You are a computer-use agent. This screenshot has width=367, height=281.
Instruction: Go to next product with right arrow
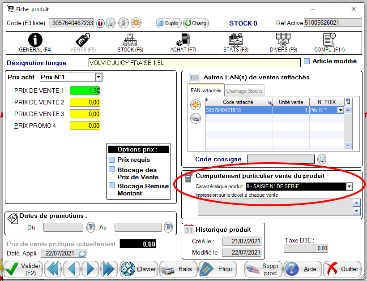coord(90,269)
